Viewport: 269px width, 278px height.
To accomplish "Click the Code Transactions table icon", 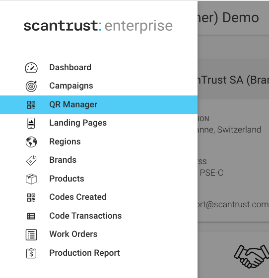I will click(x=31, y=216).
